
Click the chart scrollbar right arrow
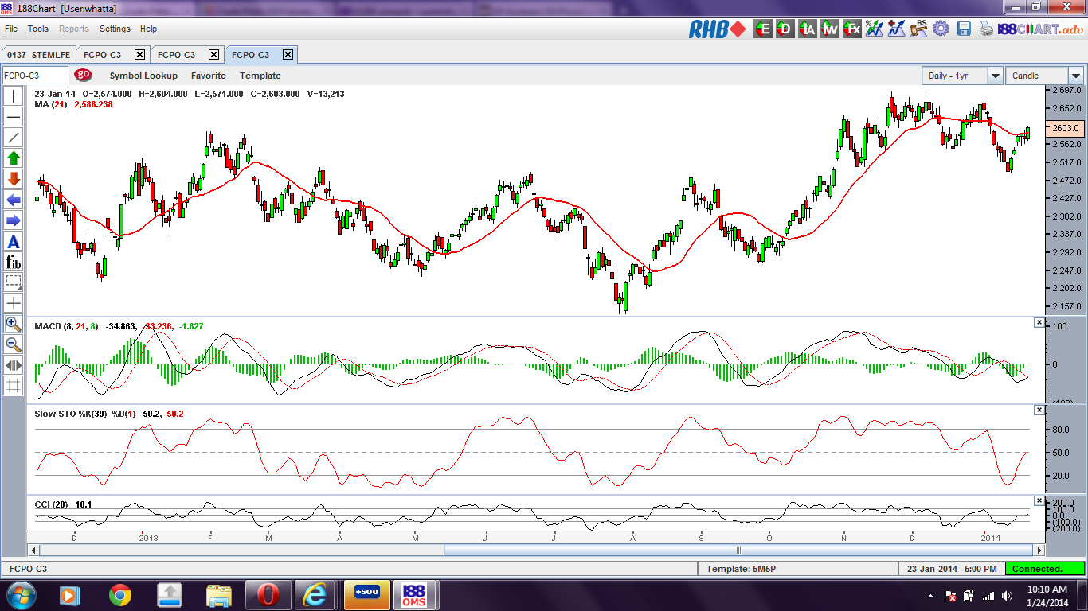click(x=1039, y=550)
